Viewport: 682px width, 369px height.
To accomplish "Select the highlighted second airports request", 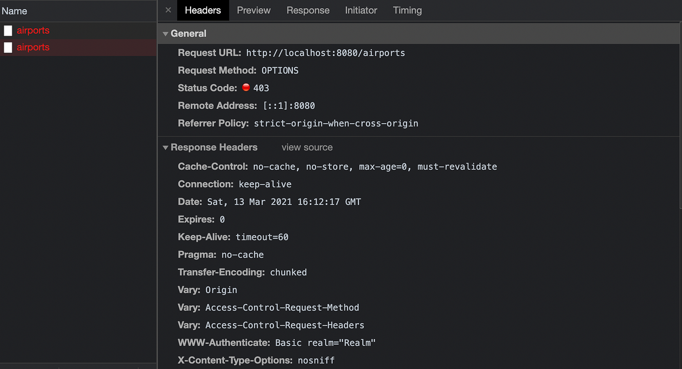I will 78,47.
